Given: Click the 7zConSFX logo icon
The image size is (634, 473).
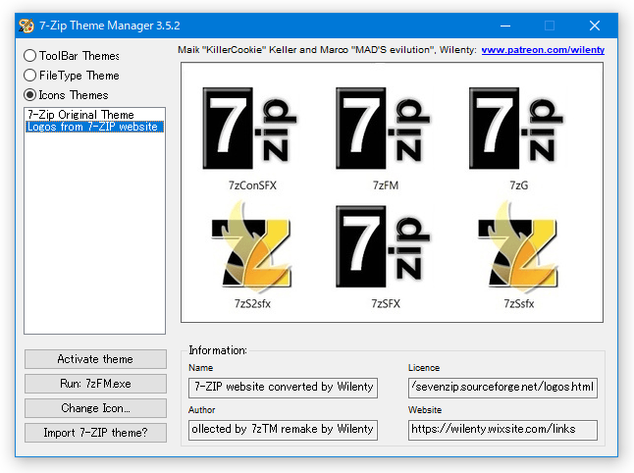Looking at the screenshot, I should pyautogui.click(x=249, y=129).
